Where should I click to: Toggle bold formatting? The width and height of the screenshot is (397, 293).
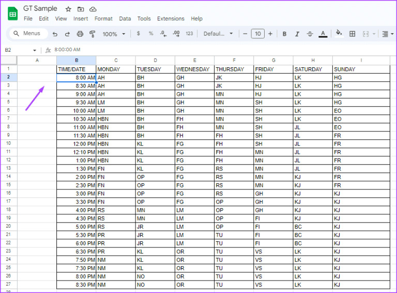pyautogui.click(x=284, y=34)
